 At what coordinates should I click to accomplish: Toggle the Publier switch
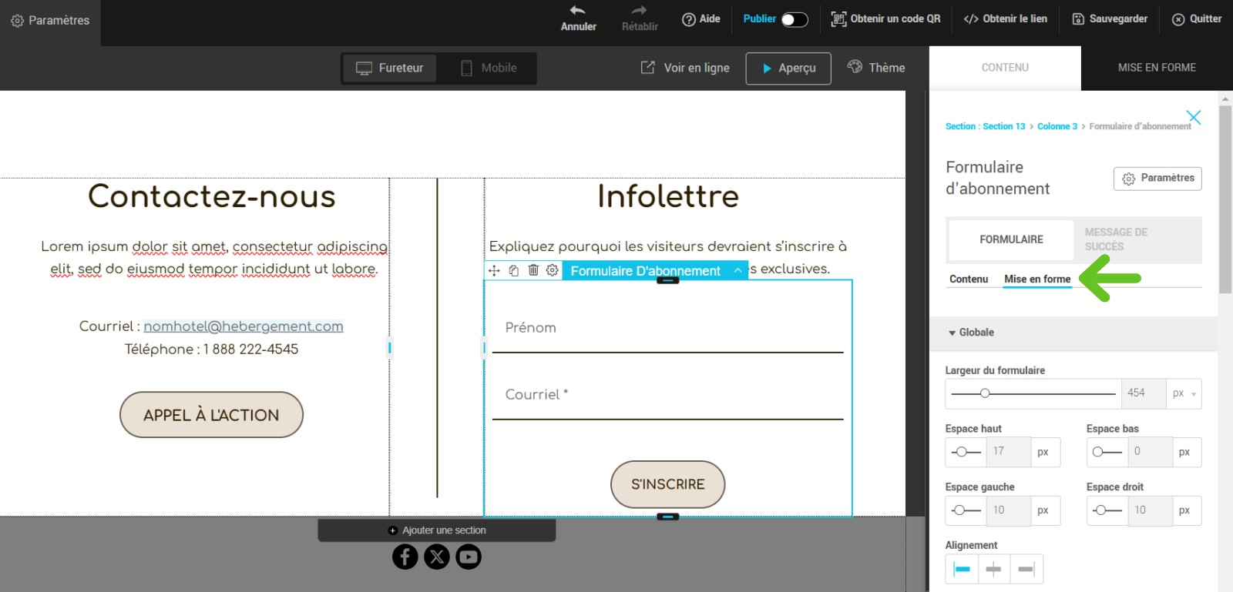pos(795,19)
